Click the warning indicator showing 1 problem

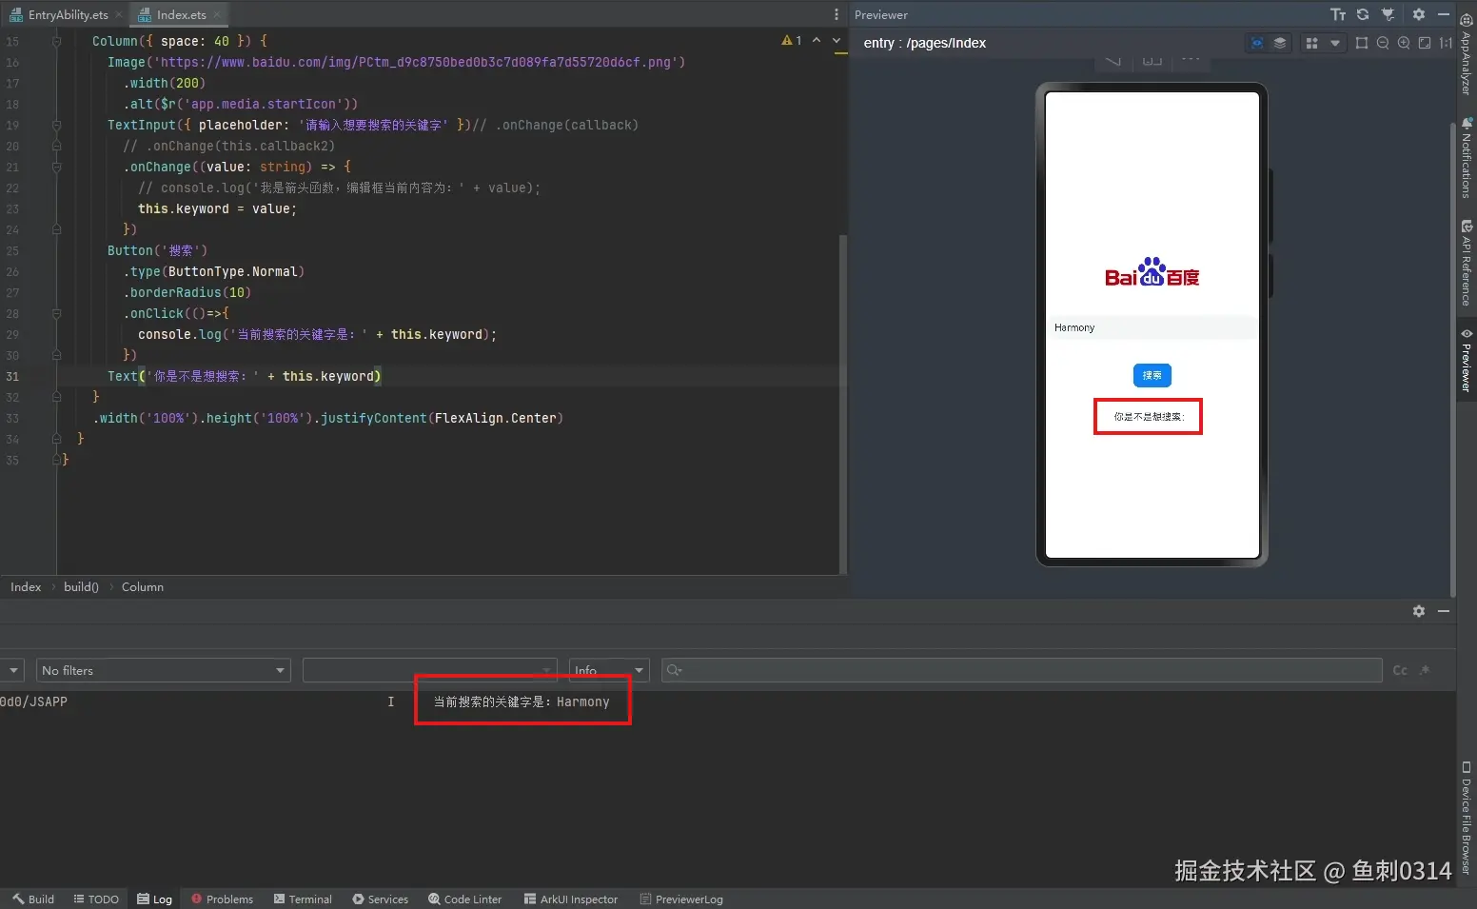tap(792, 40)
